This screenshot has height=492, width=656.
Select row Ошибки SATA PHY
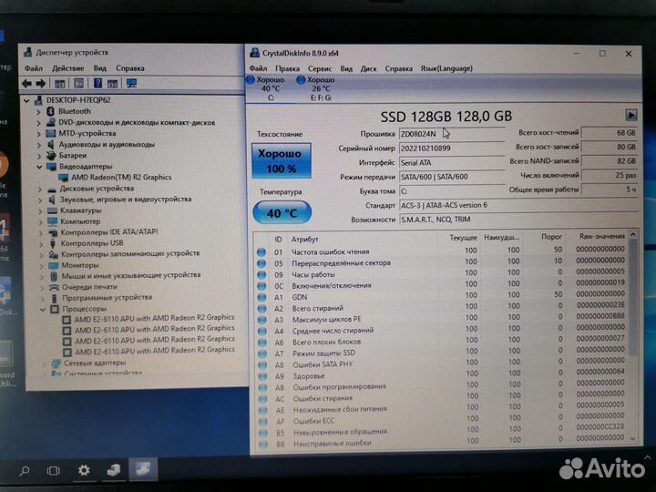[442, 364]
